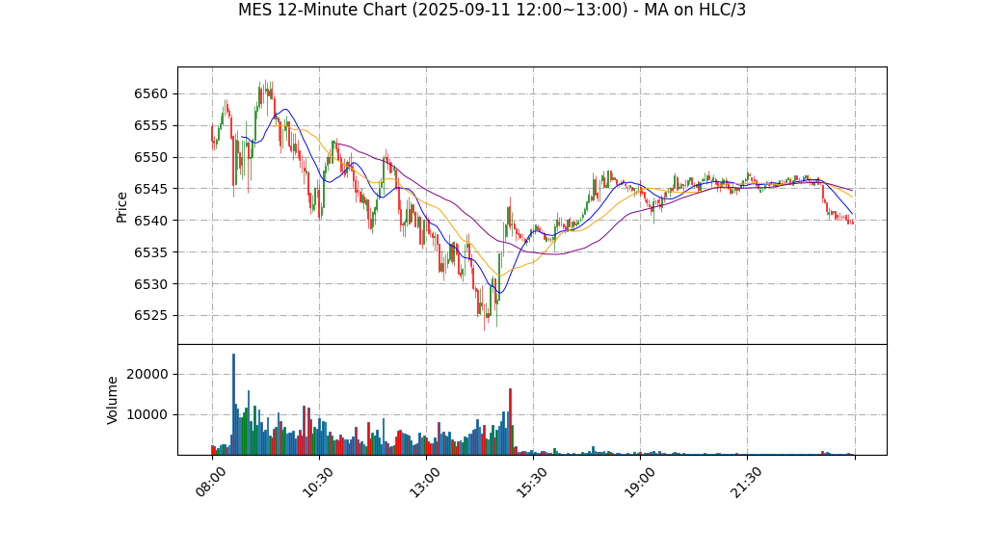Click the 19:00 time axis label
The height and width of the screenshot is (554, 985).
coord(639,482)
